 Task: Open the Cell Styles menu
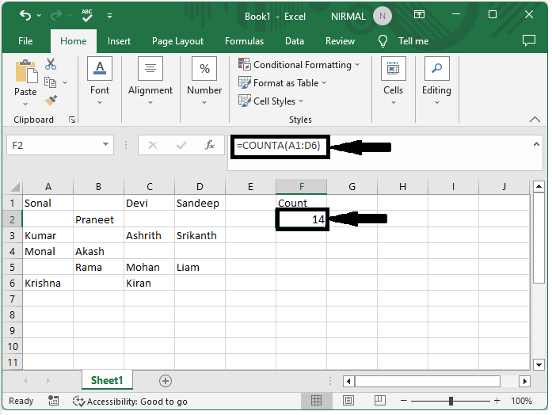pyautogui.click(x=271, y=101)
